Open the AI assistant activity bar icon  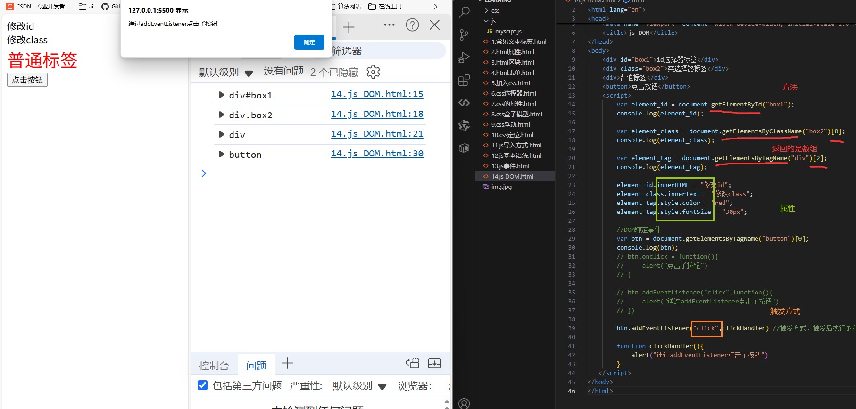[x=465, y=125]
